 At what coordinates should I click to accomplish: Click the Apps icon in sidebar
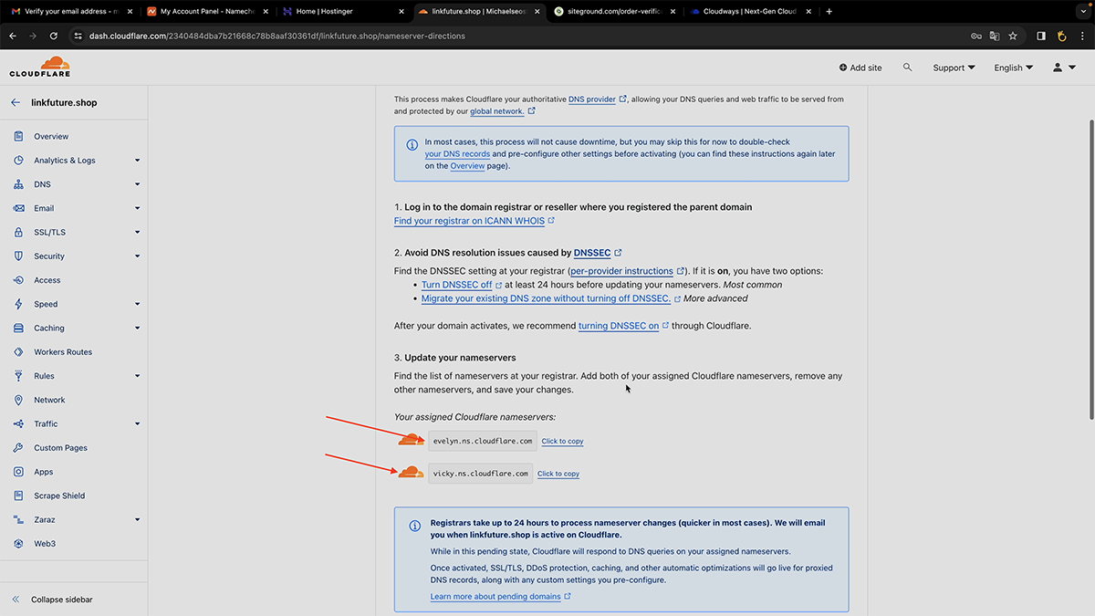point(18,472)
